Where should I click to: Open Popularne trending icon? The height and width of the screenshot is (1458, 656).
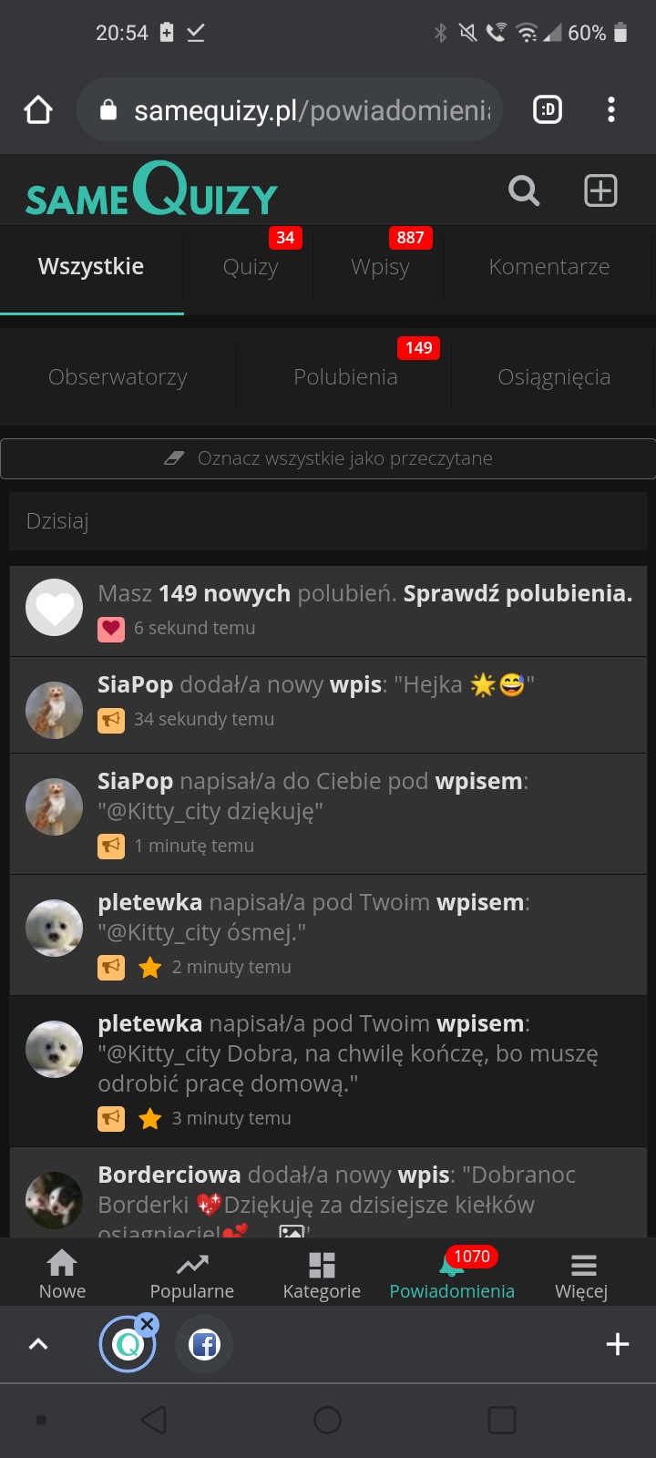click(192, 1264)
